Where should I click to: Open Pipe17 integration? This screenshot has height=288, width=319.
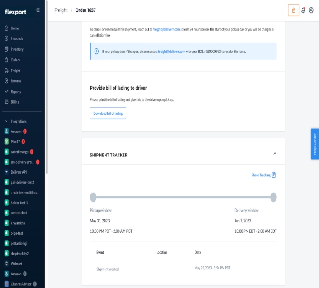click(15, 142)
